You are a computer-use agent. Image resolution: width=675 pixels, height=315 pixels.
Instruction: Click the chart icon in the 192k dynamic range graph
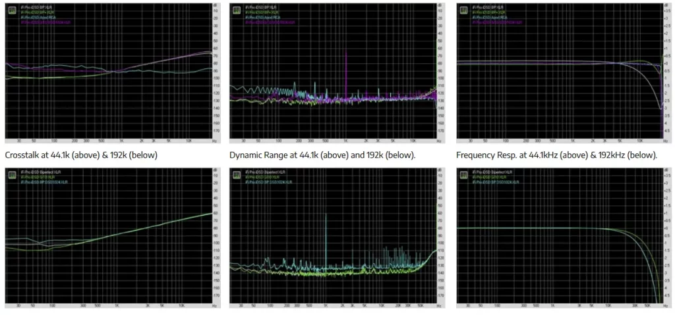point(237,176)
